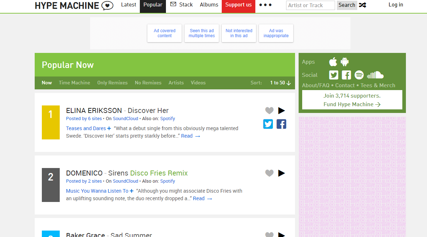This screenshot has height=237, width=427.
Task: Open the three-dot more menu
Action: coord(265,5)
